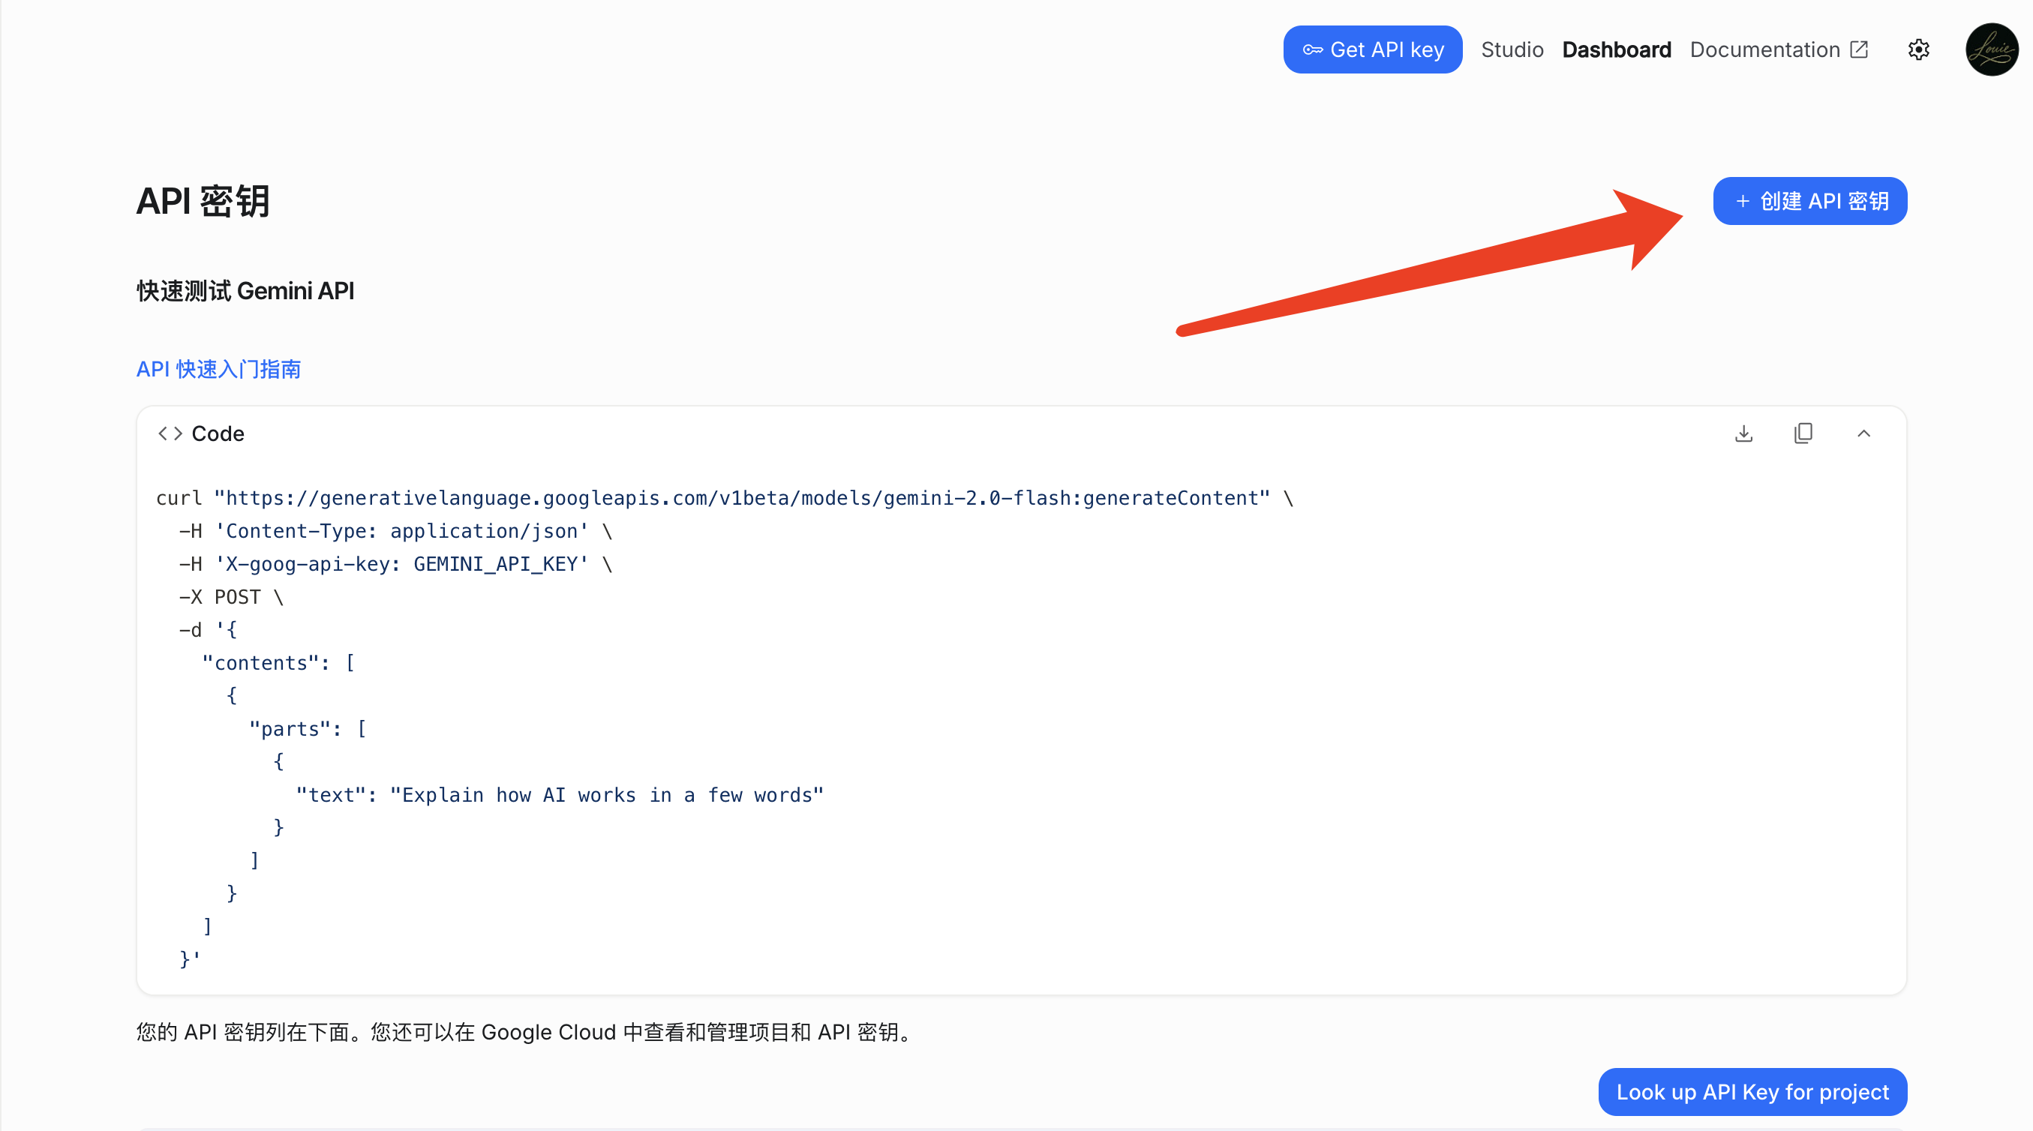Click the Code panel header label

click(x=218, y=434)
